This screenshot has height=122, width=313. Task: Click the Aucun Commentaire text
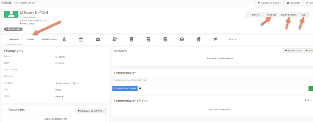click(219, 109)
